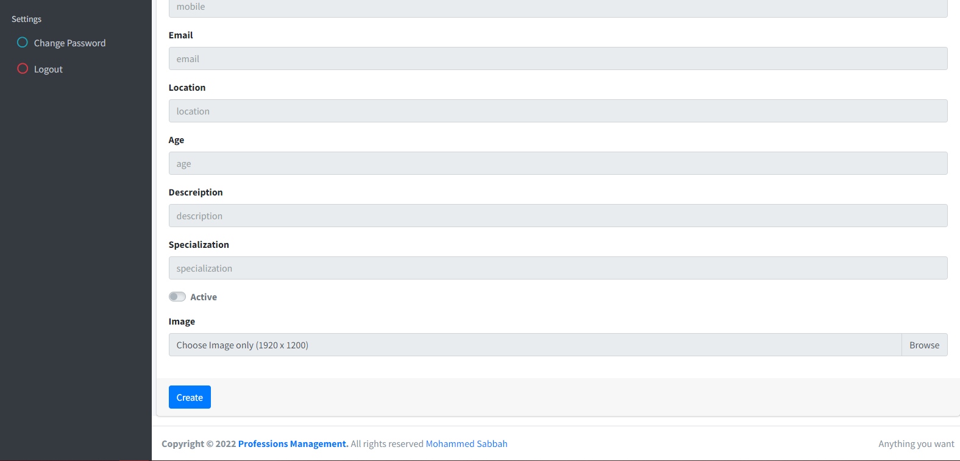Click the specialization text field
Image resolution: width=960 pixels, height=461 pixels.
coord(558,268)
